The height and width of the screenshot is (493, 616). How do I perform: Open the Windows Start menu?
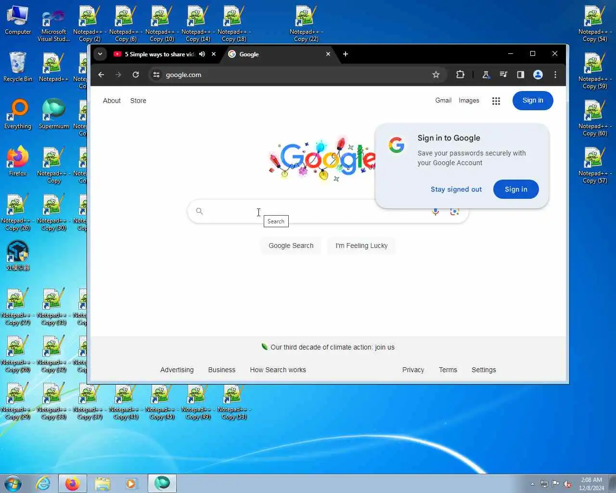(13, 483)
